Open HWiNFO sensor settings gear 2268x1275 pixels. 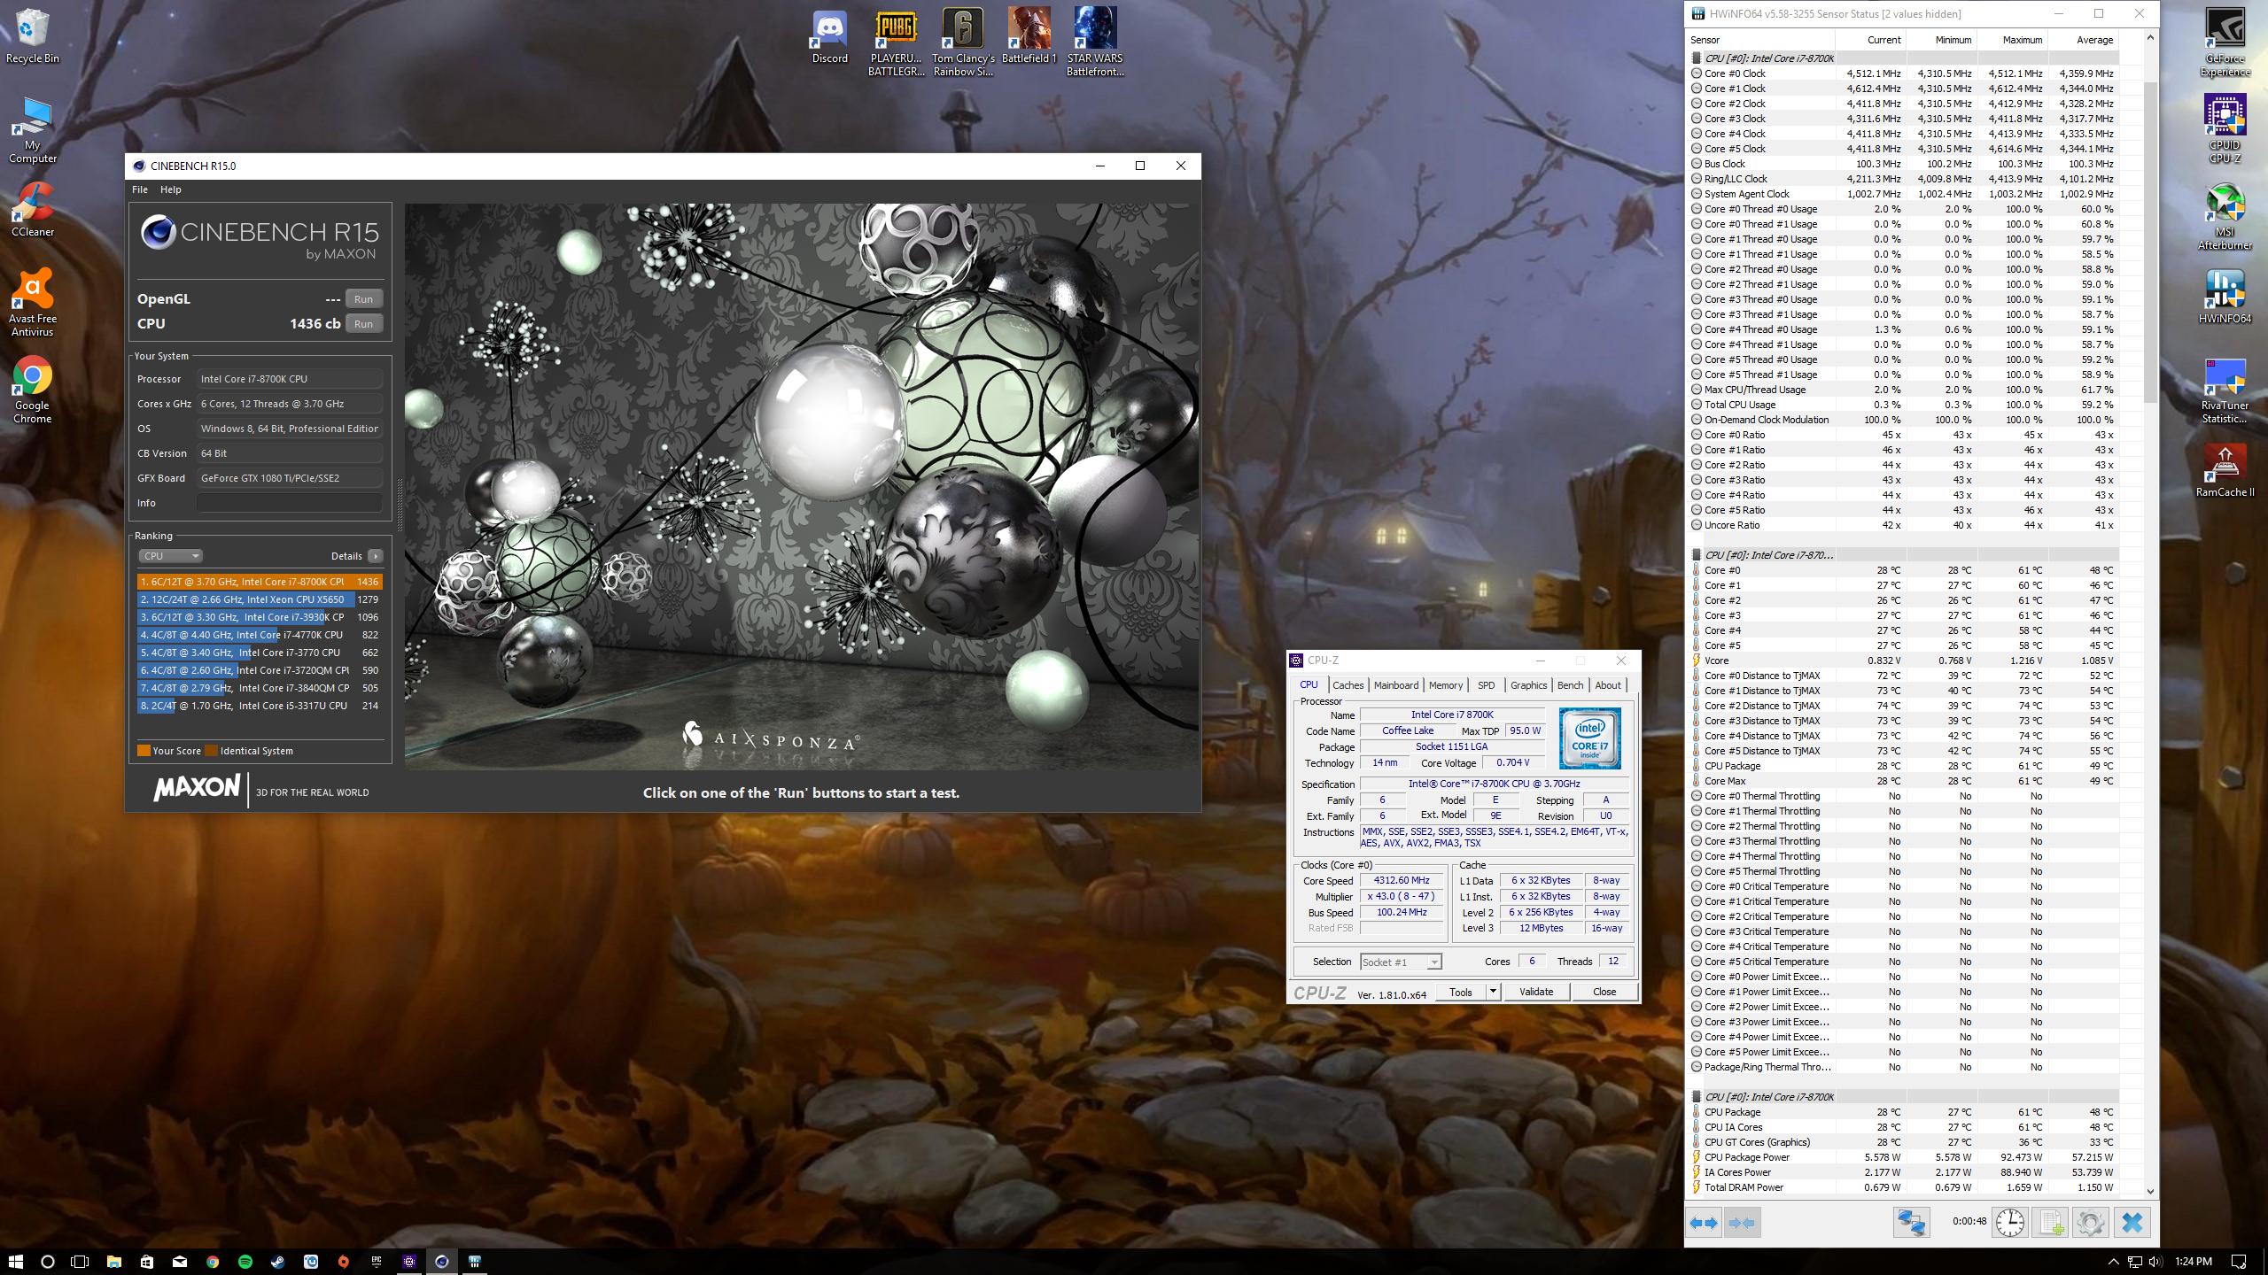pos(2090,1223)
